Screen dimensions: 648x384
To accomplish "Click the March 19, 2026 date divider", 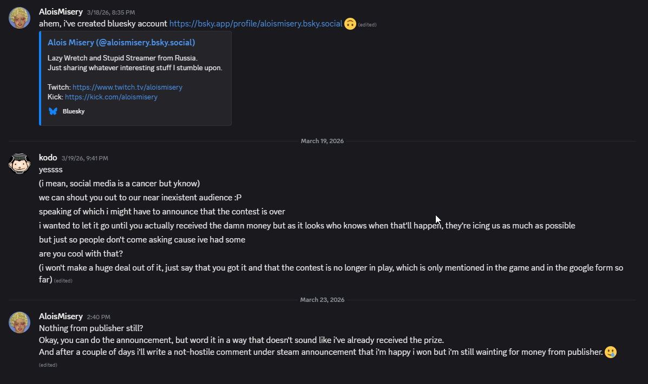I will [322, 141].
